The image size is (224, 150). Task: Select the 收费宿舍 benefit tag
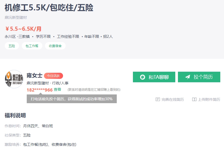(x=55, y=46)
